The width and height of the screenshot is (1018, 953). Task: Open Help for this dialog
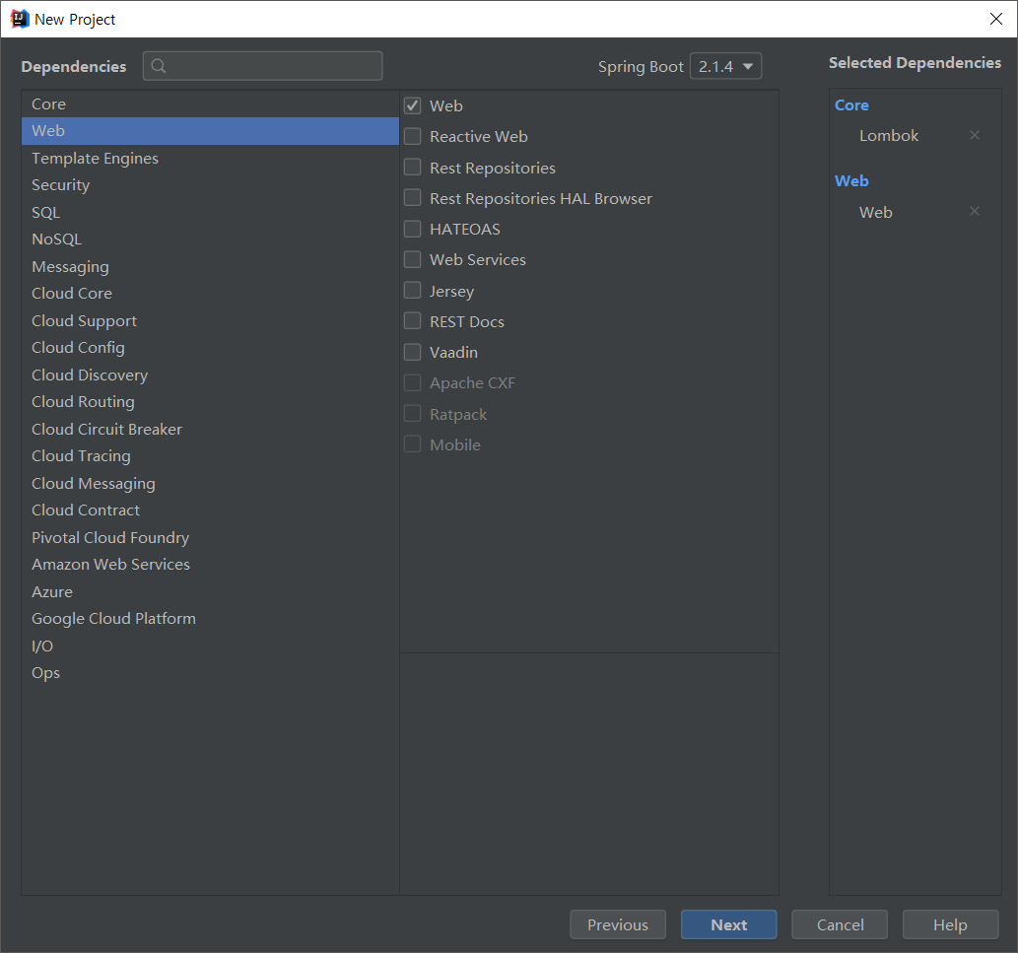click(x=950, y=924)
